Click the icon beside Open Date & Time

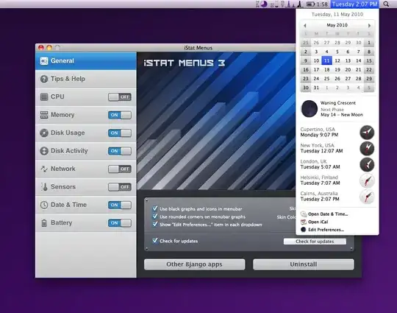[304, 214]
